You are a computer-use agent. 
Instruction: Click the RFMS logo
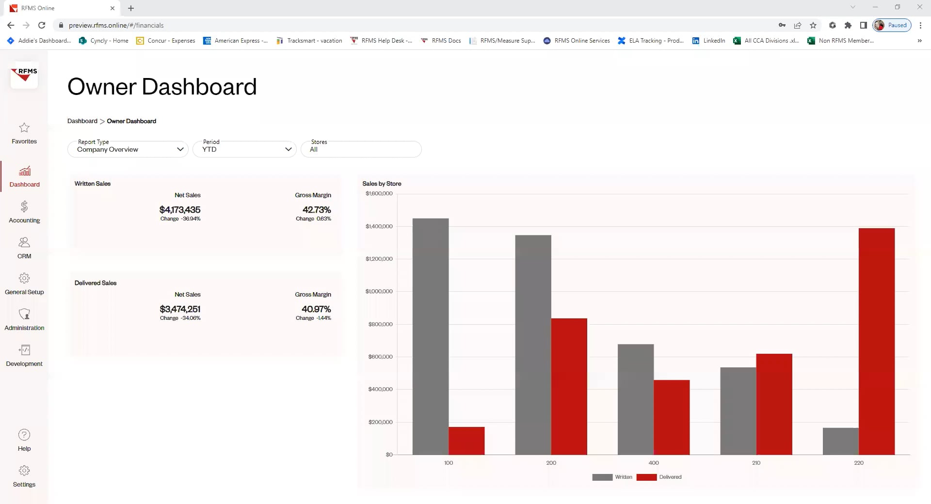point(24,76)
